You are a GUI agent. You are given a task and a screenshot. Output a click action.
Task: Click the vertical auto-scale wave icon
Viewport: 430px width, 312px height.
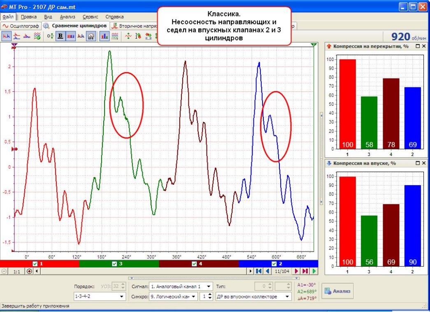point(128,36)
